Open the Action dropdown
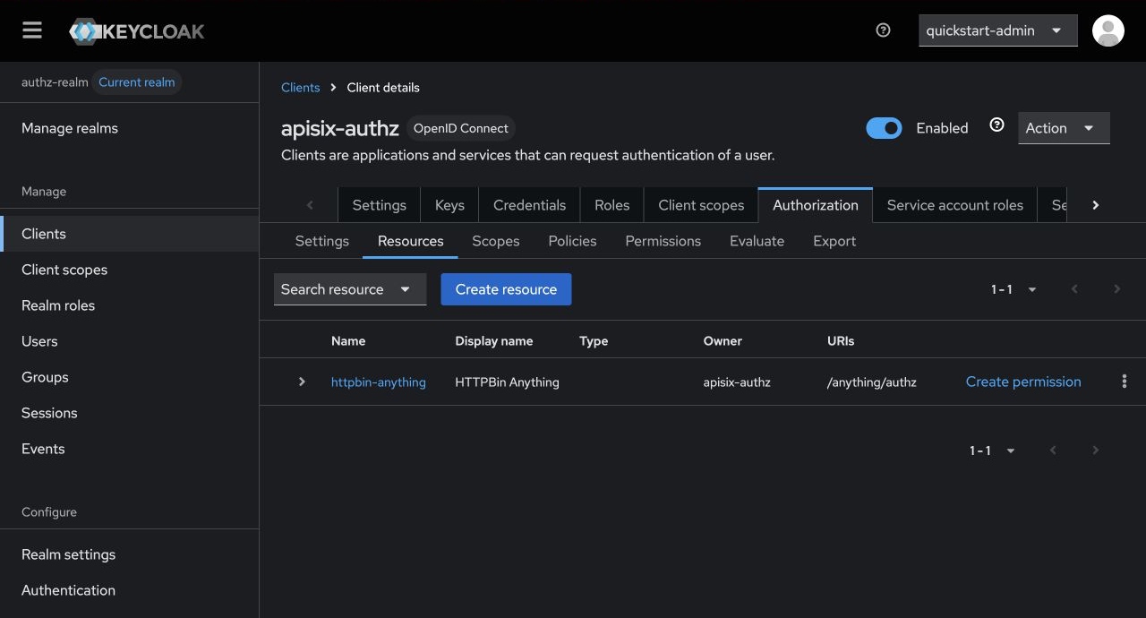This screenshot has width=1146, height=618. [1064, 128]
